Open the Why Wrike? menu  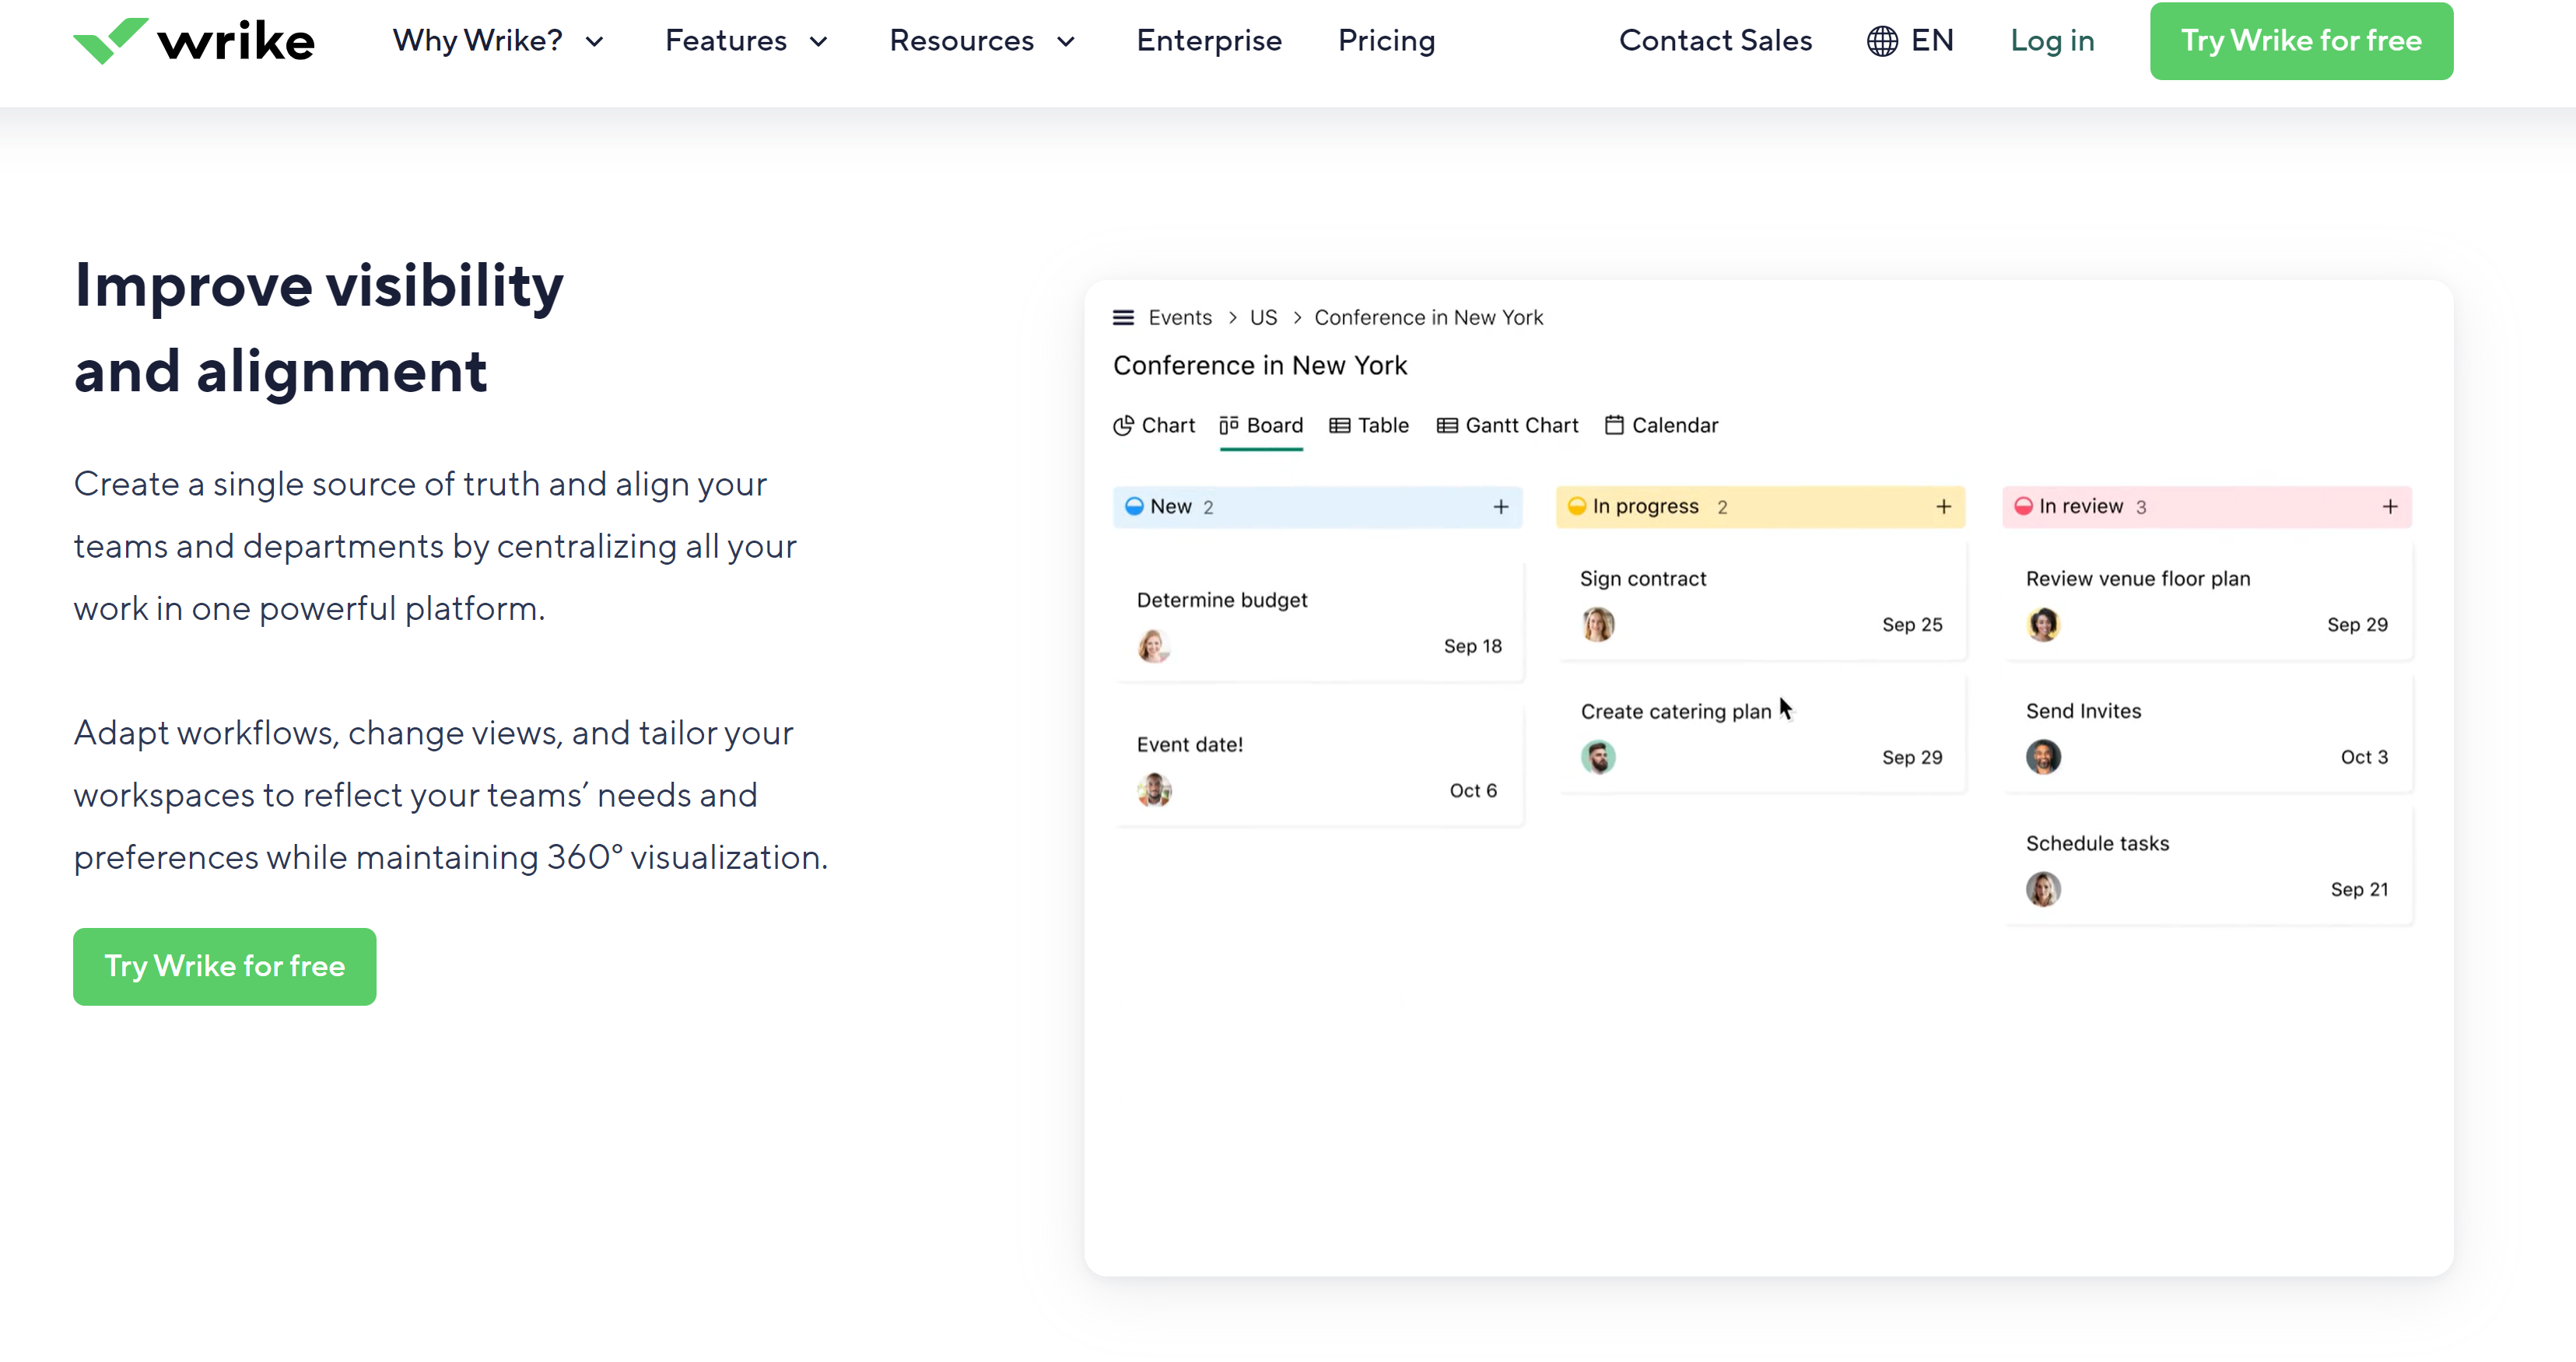pyautogui.click(x=498, y=41)
